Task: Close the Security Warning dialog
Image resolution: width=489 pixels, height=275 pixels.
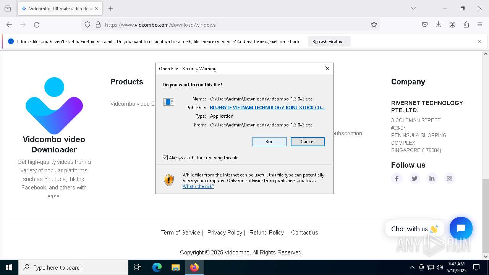Action: click(327, 68)
